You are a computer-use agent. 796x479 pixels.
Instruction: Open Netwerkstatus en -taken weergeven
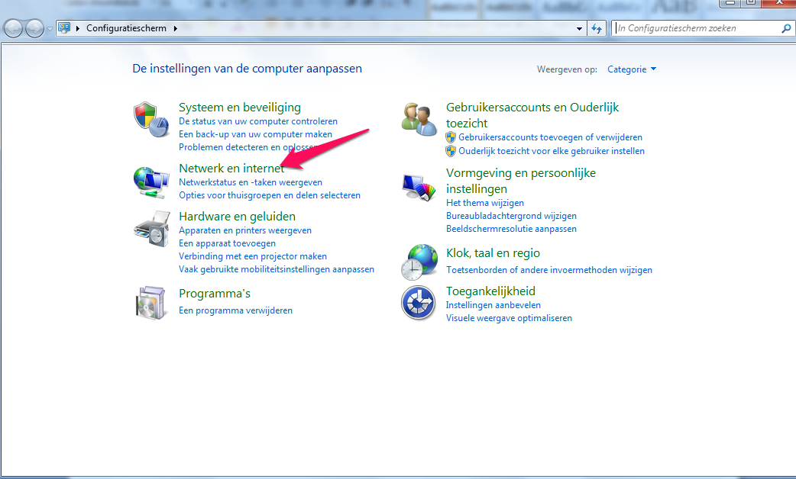pos(251,182)
